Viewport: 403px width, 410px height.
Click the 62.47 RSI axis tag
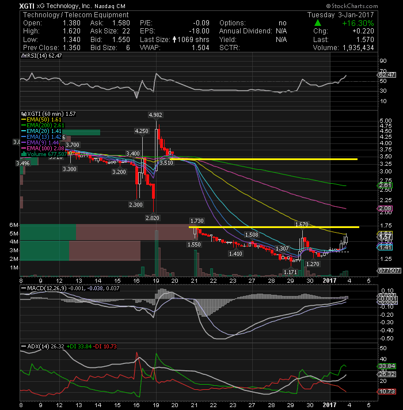click(387, 75)
